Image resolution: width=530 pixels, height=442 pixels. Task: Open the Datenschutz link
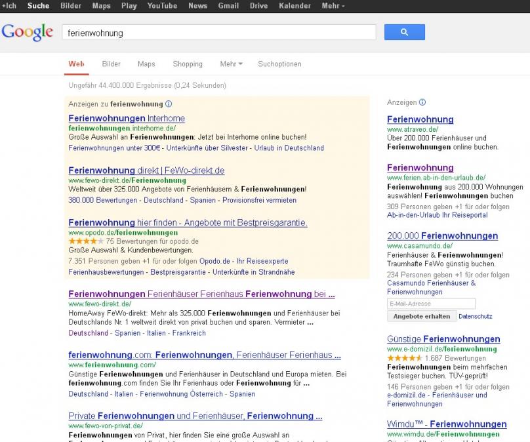point(476,317)
